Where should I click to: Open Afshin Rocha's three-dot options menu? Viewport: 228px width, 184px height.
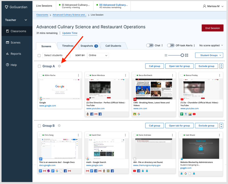pyautogui.click(x=78, y=75)
